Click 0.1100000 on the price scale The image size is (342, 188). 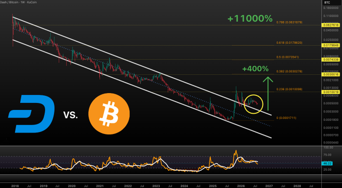pyautogui.click(x=331, y=16)
